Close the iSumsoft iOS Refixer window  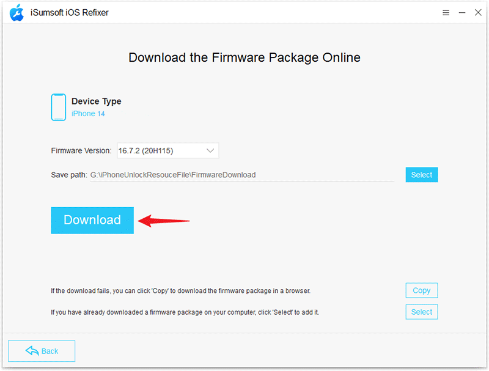tap(478, 12)
